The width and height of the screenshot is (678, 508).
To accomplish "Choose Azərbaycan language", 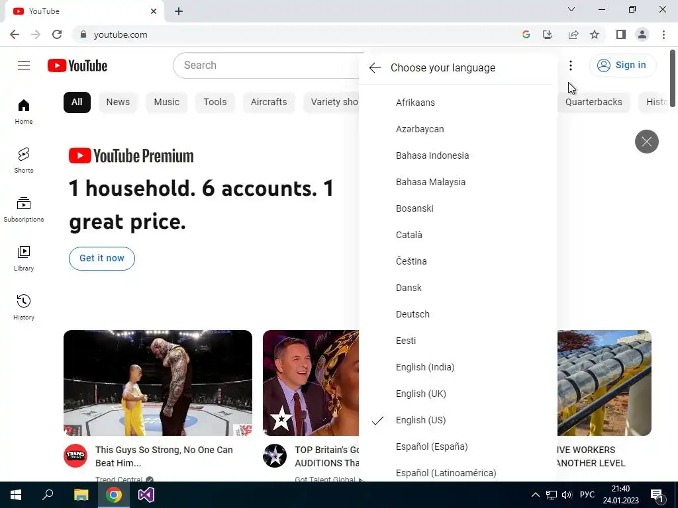I will point(458,129).
